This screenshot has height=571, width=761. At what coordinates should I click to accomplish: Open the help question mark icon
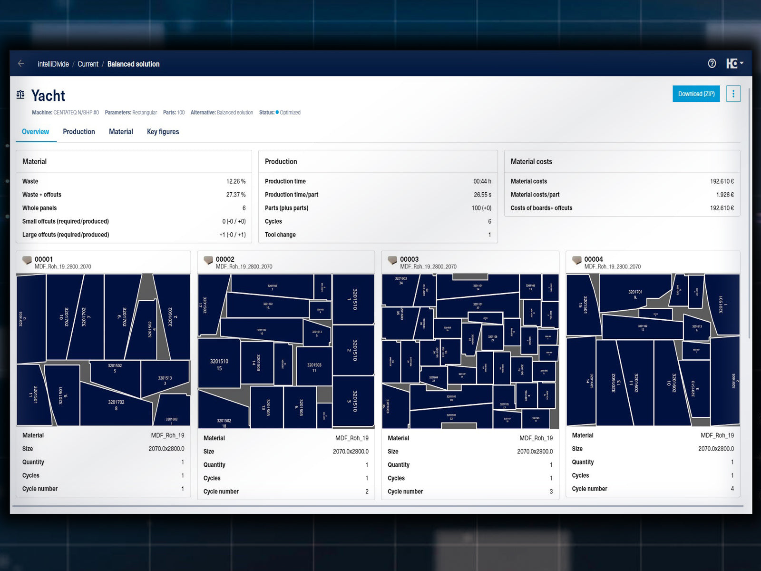pos(712,63)
